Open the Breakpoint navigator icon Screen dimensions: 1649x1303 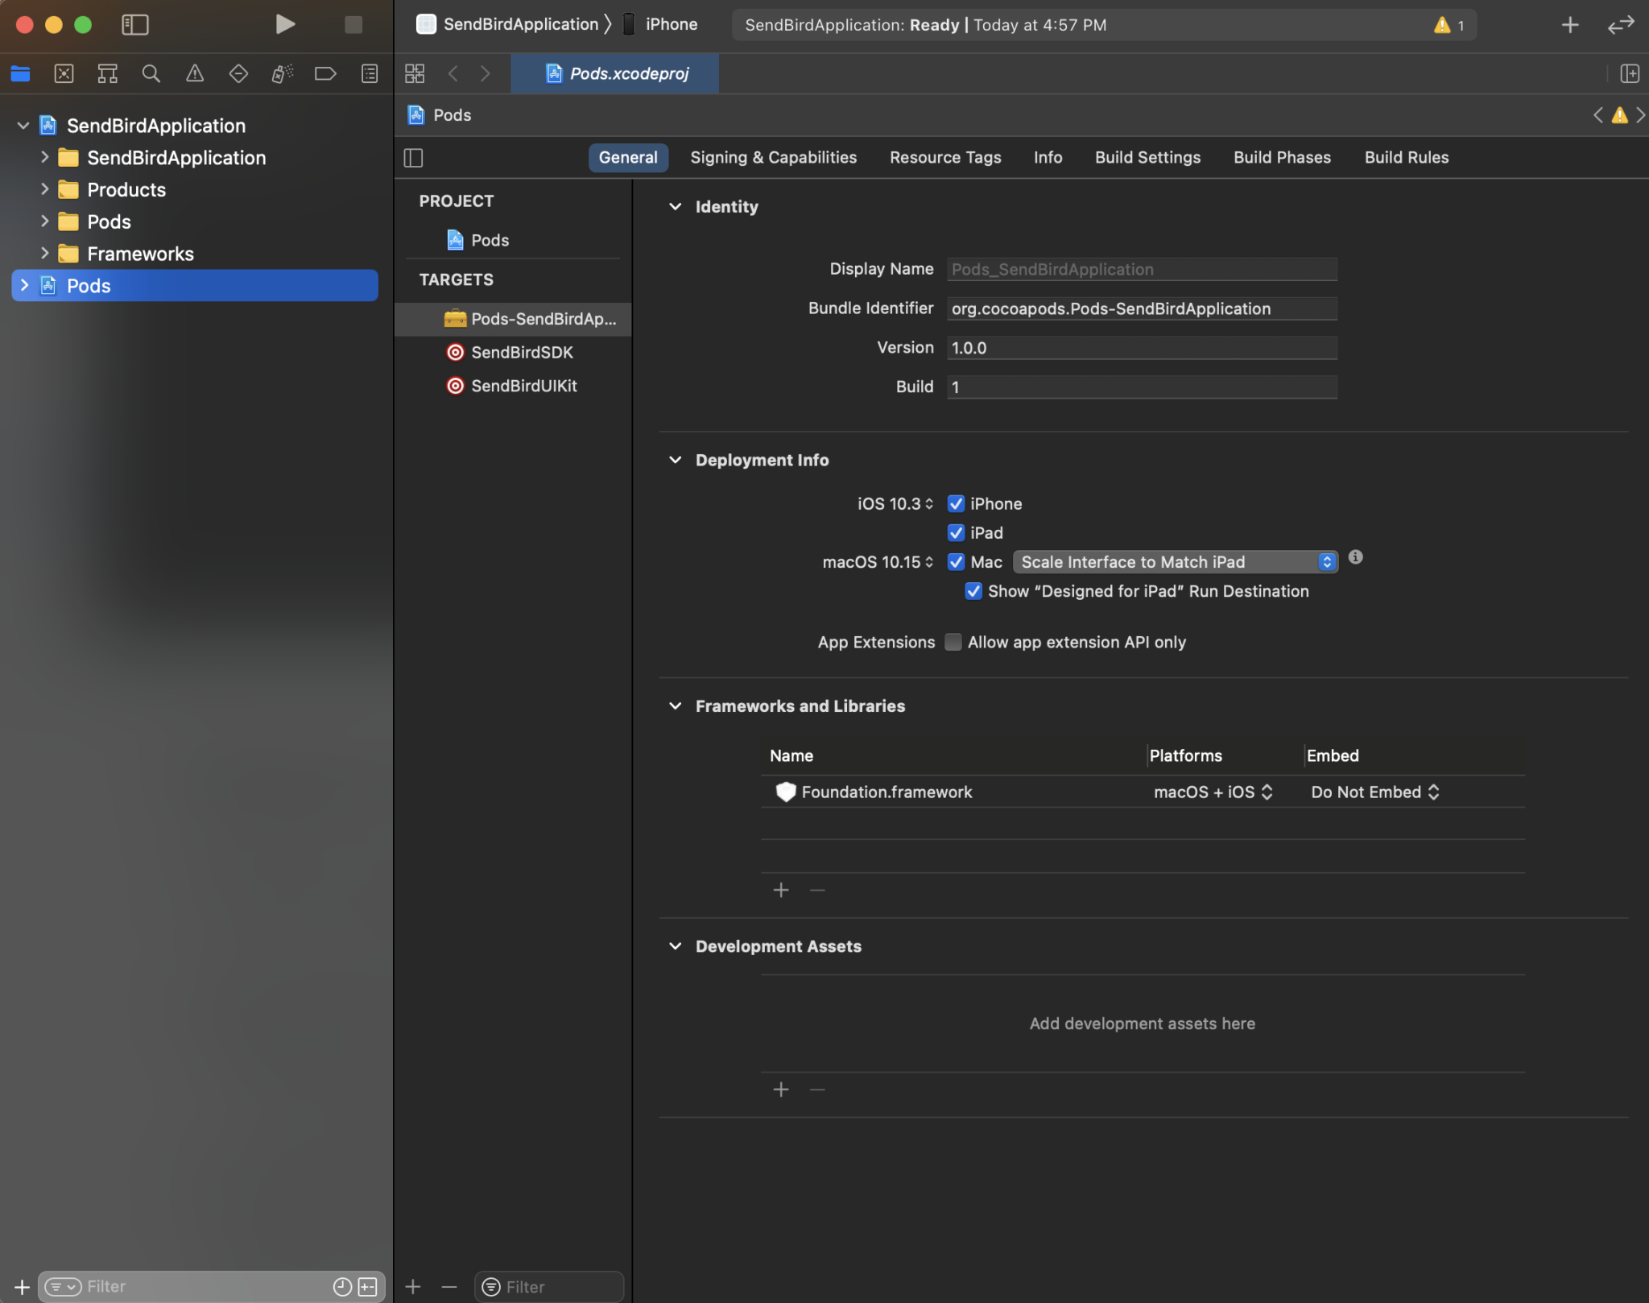coord(325,74)
